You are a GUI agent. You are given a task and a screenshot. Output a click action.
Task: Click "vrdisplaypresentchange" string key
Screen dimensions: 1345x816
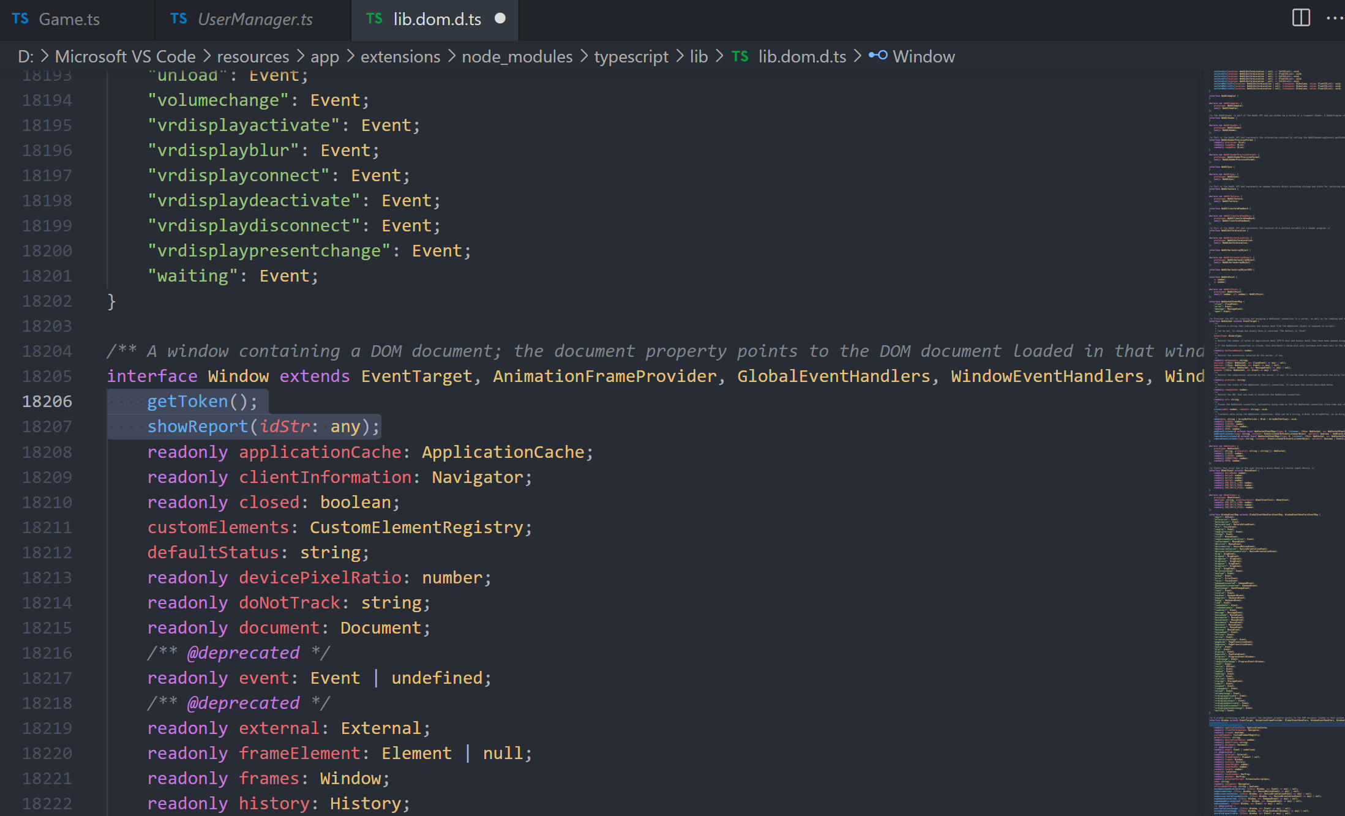click(x=269, y=251)
